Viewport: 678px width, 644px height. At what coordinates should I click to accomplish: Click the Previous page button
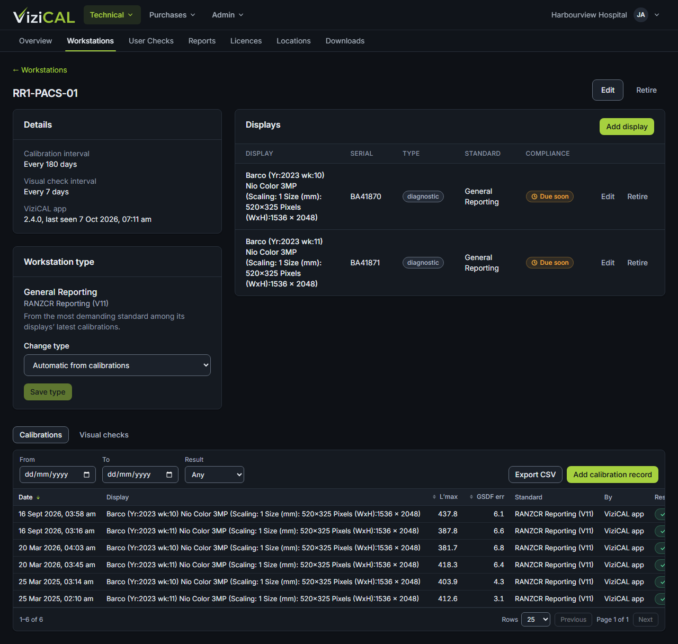tap(573, 620)
